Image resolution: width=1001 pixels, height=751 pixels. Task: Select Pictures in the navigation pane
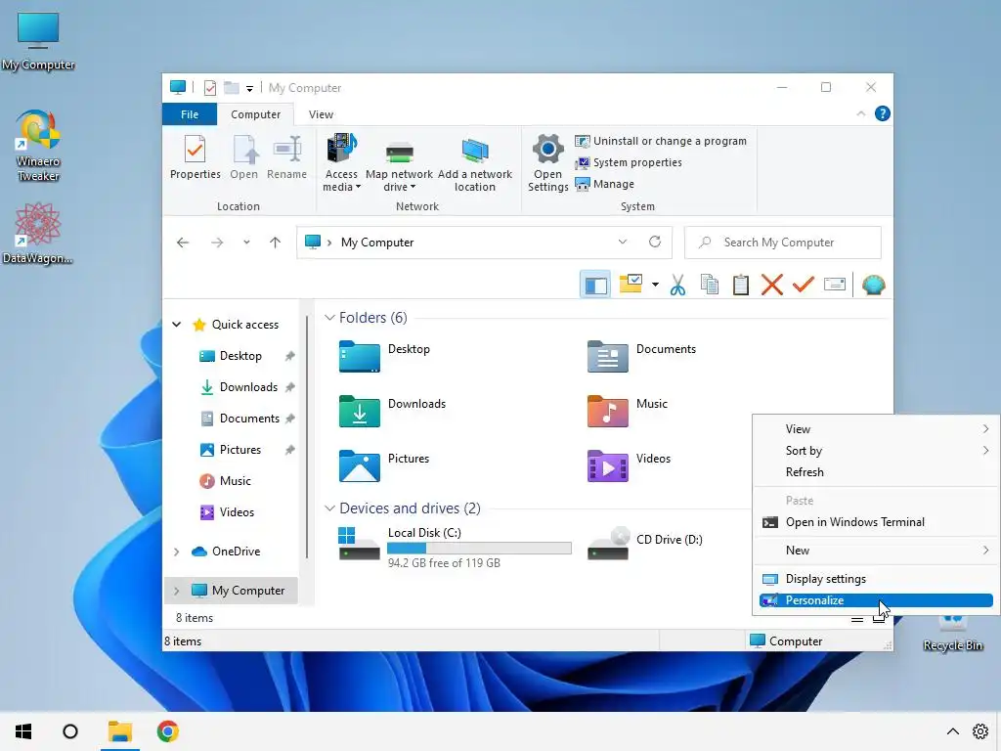point(239,450)
